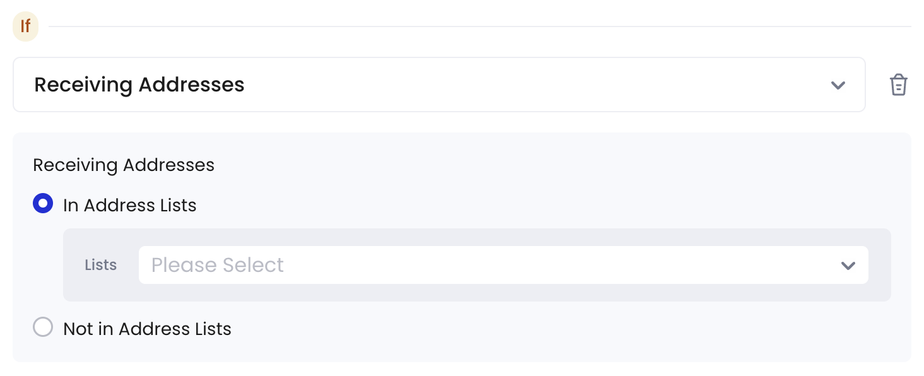Viewport: 924px width, 376px height.
Task: Expand address list choices via the Lists combo box
Action: [x=504, y=265]
